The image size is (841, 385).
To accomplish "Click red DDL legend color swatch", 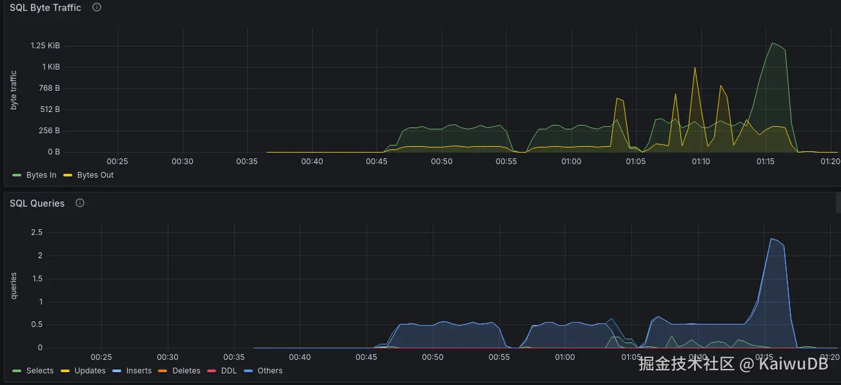I will [x=212, y=371].
